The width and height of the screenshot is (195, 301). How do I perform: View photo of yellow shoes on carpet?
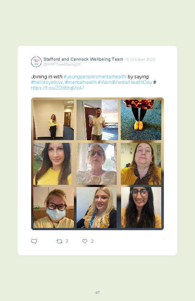click(x=141, y=120)
